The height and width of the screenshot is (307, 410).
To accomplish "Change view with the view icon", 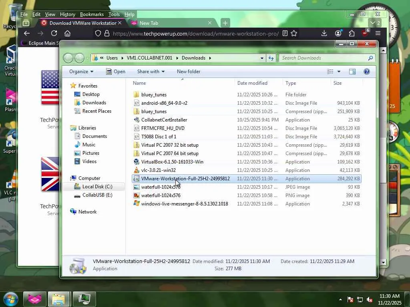I will (x=330, y=72).
